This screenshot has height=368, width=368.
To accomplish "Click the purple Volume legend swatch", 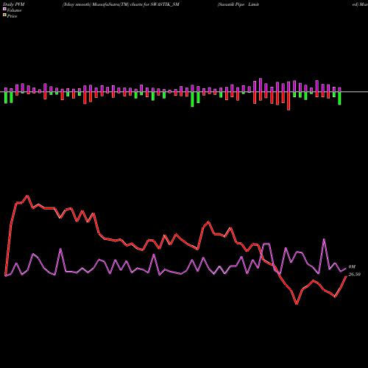I will 4,10.
